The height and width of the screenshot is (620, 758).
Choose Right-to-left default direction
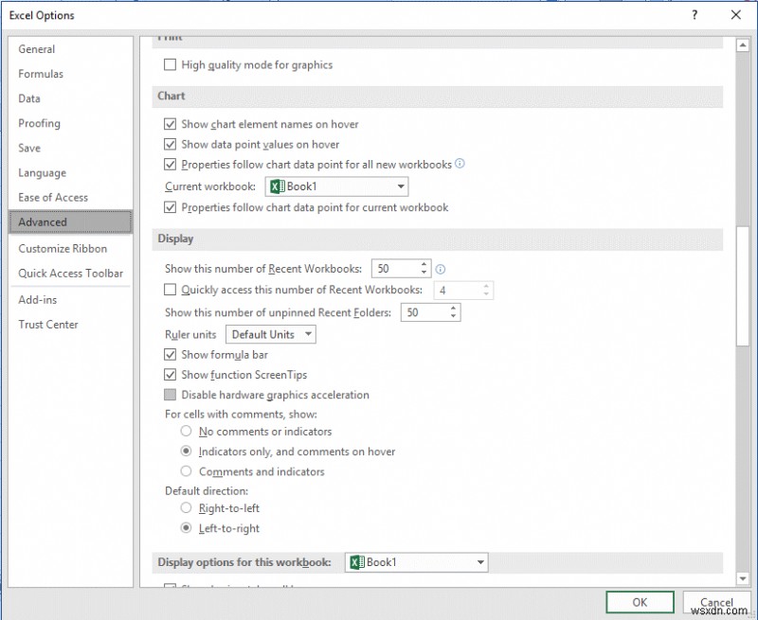point(185,508)
